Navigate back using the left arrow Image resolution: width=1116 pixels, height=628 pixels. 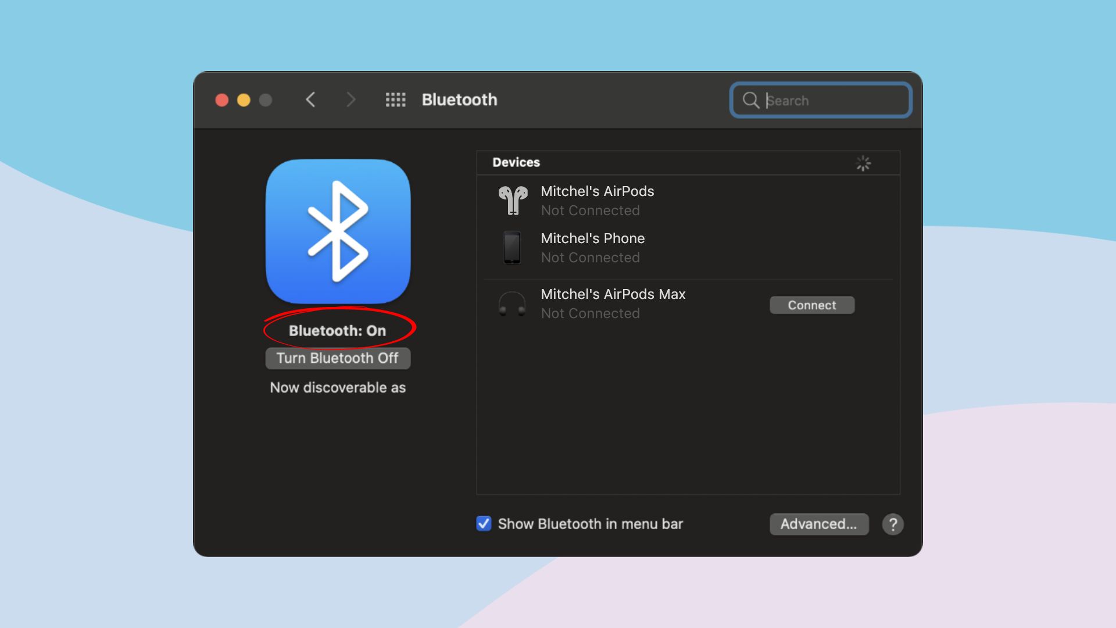click(x=310, y=99)
